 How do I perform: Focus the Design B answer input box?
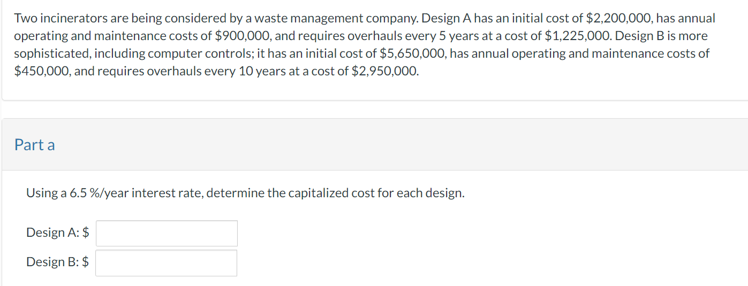167,263
